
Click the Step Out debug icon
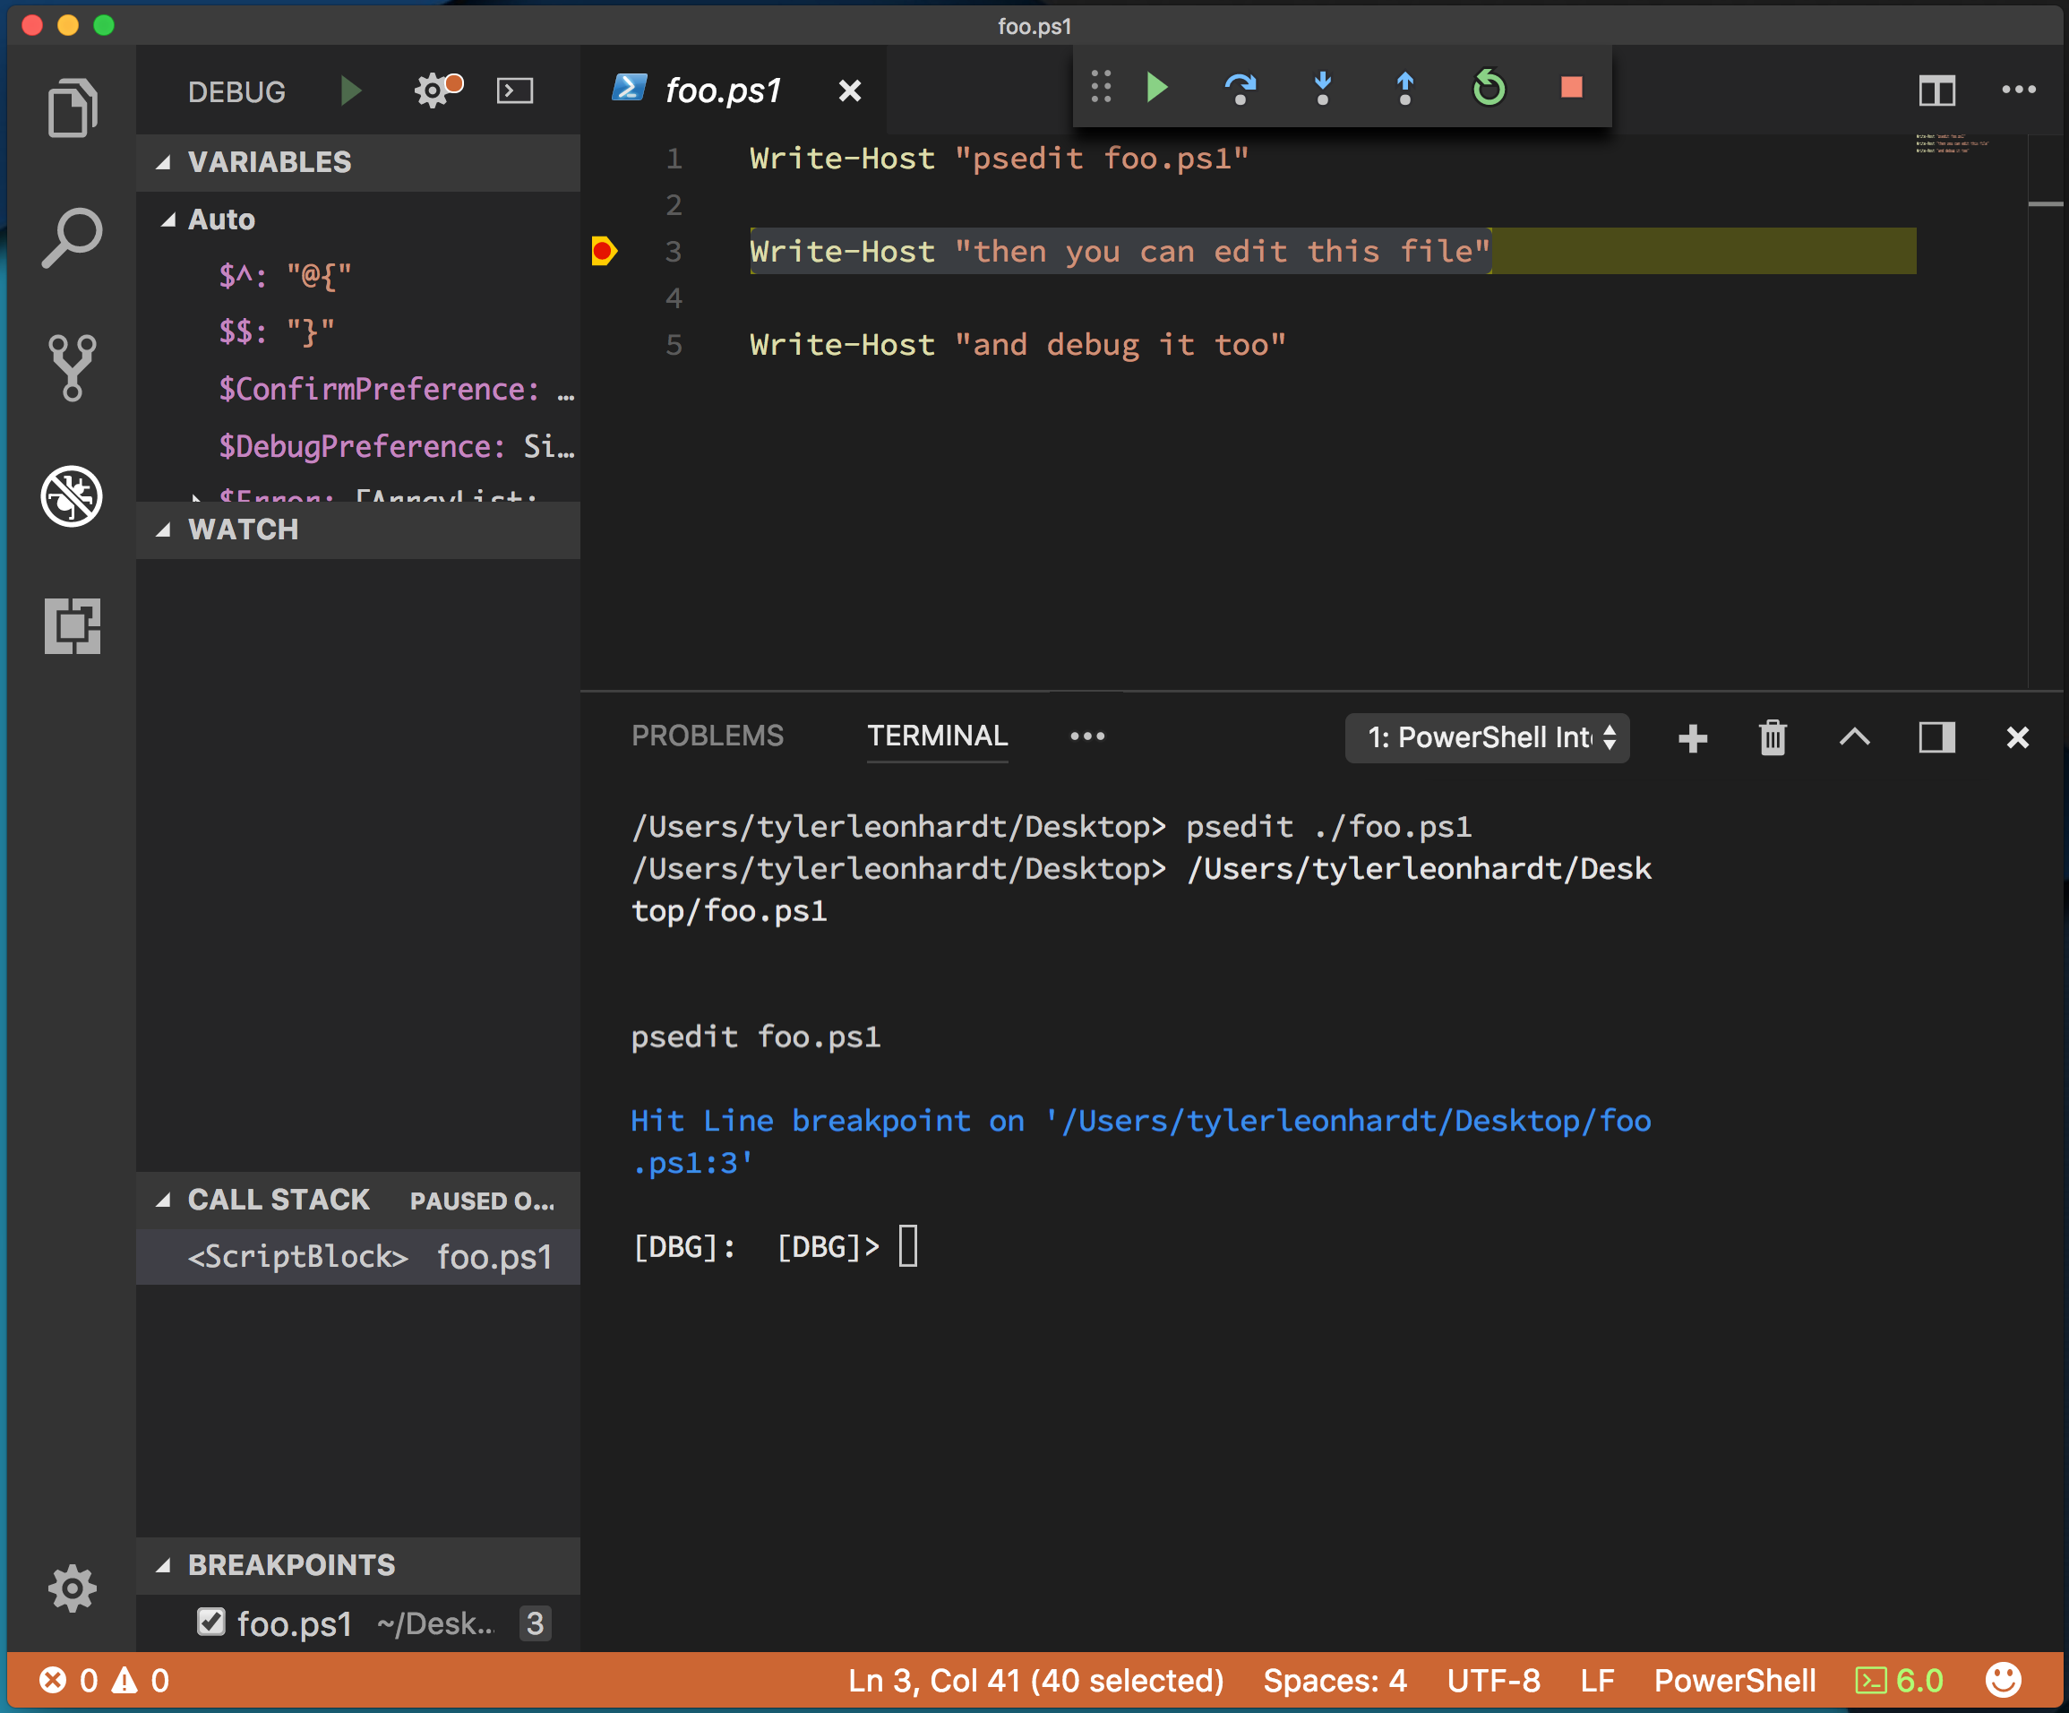1407,90
